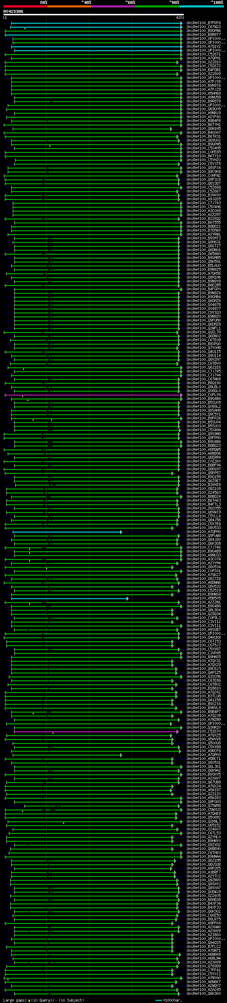Screen dimensions: 227x1003
Task: Open the hit UniRef100_O22810
Action: (203, 62)
